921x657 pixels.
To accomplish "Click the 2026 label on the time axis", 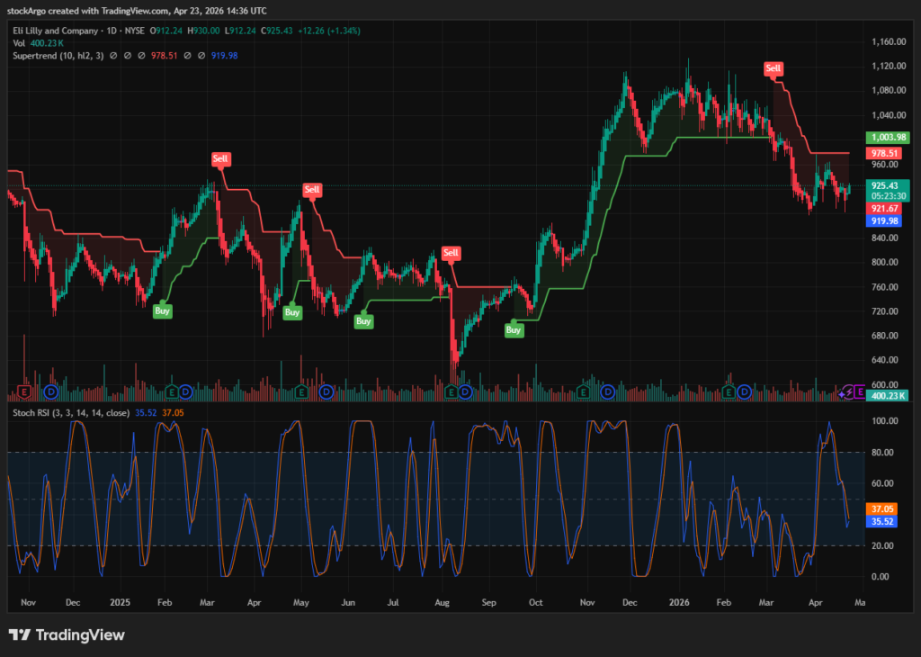I will tap(679, 602).
